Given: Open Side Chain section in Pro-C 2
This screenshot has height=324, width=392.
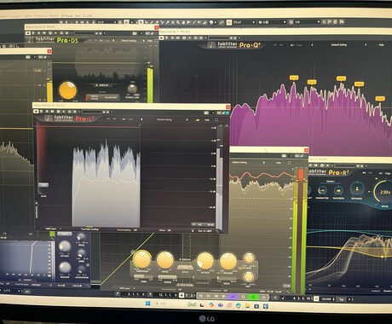Looking at the screenshot, I should (185, 285).
